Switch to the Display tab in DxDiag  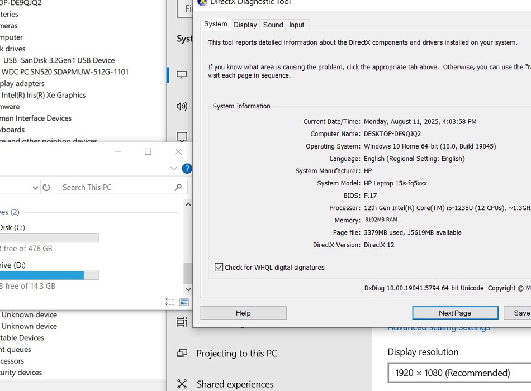(245, 25)
